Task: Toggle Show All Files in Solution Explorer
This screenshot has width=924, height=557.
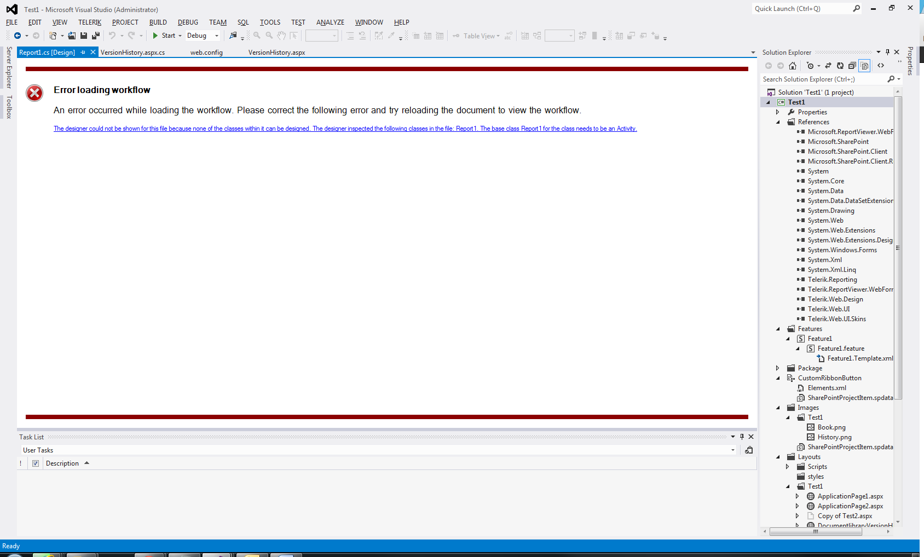Action: click(864, 66)
